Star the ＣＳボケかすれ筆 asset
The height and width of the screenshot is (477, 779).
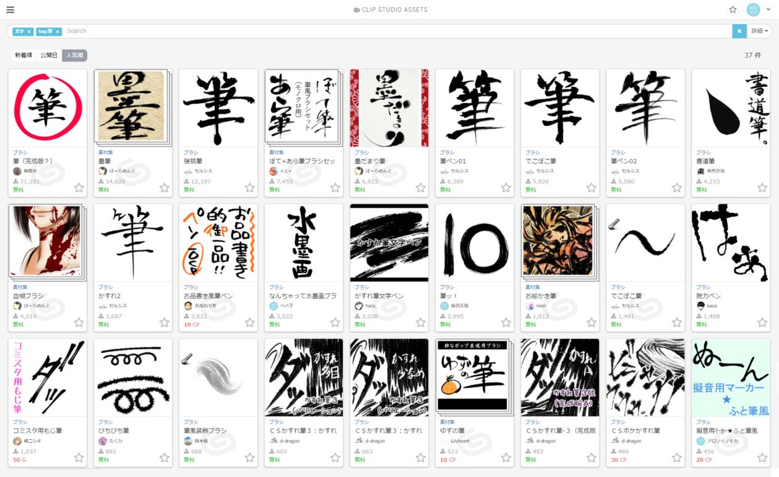pos(677,458)
